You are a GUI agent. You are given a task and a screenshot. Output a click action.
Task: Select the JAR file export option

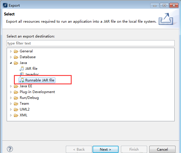(x=31, y=69)
